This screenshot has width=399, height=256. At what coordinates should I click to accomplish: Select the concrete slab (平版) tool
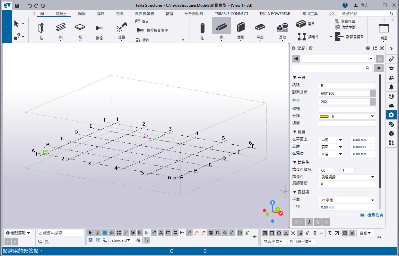(260, 28)
